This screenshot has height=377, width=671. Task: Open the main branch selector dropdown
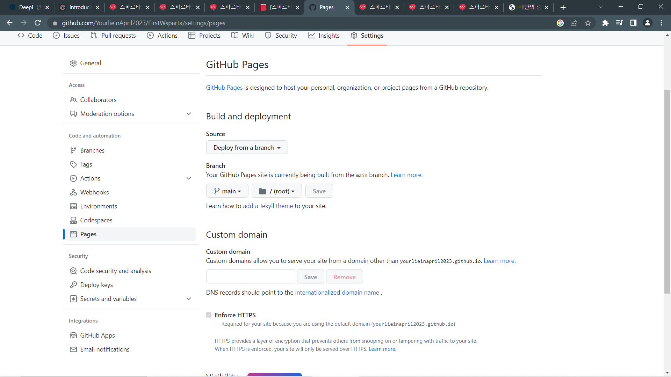[227, 191]
